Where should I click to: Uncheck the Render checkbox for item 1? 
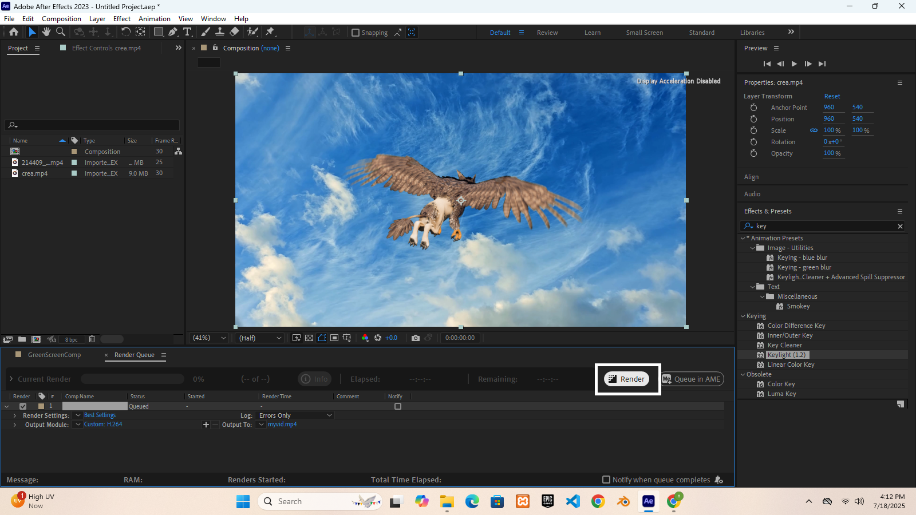point(23,406)
